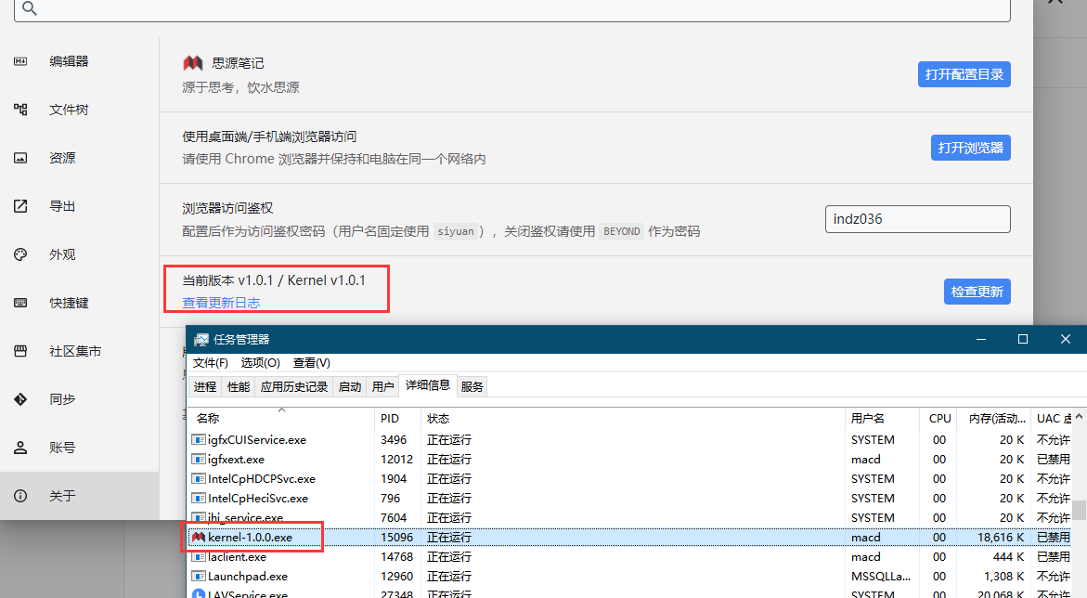Image resolution: width=1087 pixels, height=598 pixels.
Task: Switch to the 用户 tab
Action: [382, 386]
